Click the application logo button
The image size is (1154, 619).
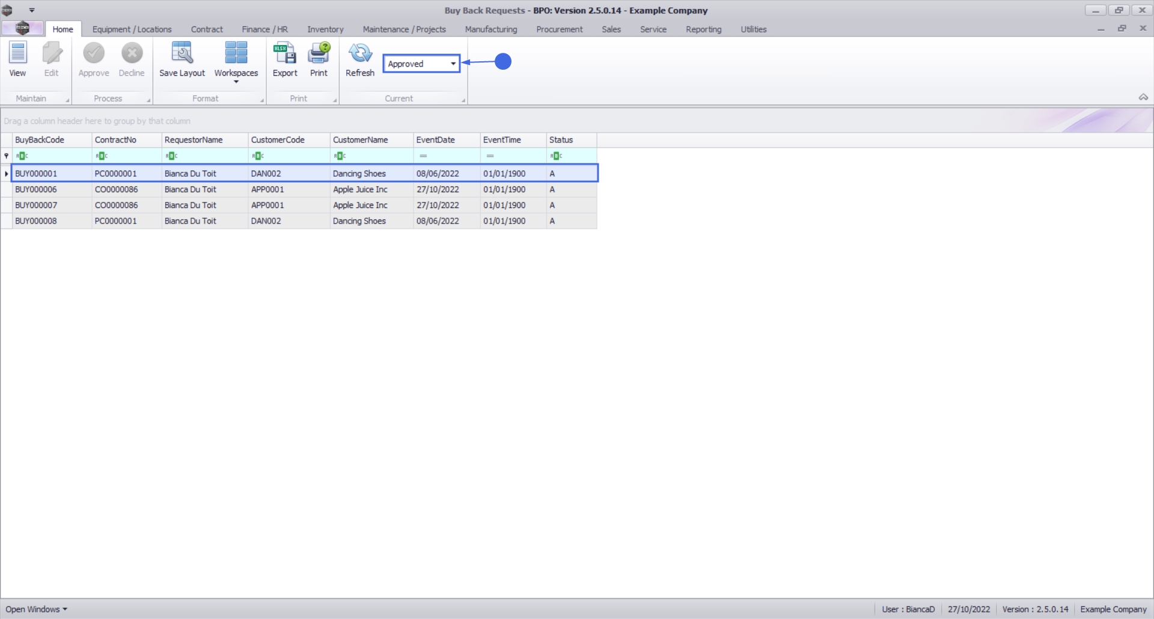click(22, 28)
